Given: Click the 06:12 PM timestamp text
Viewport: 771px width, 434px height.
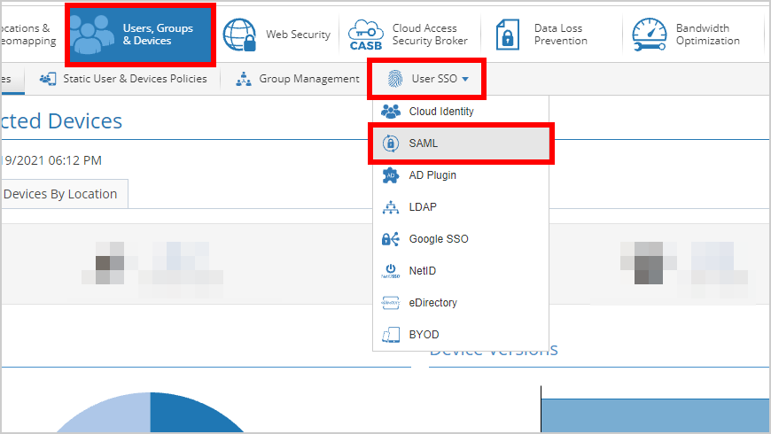Looking at the screenshot, I should coord(74,160).
